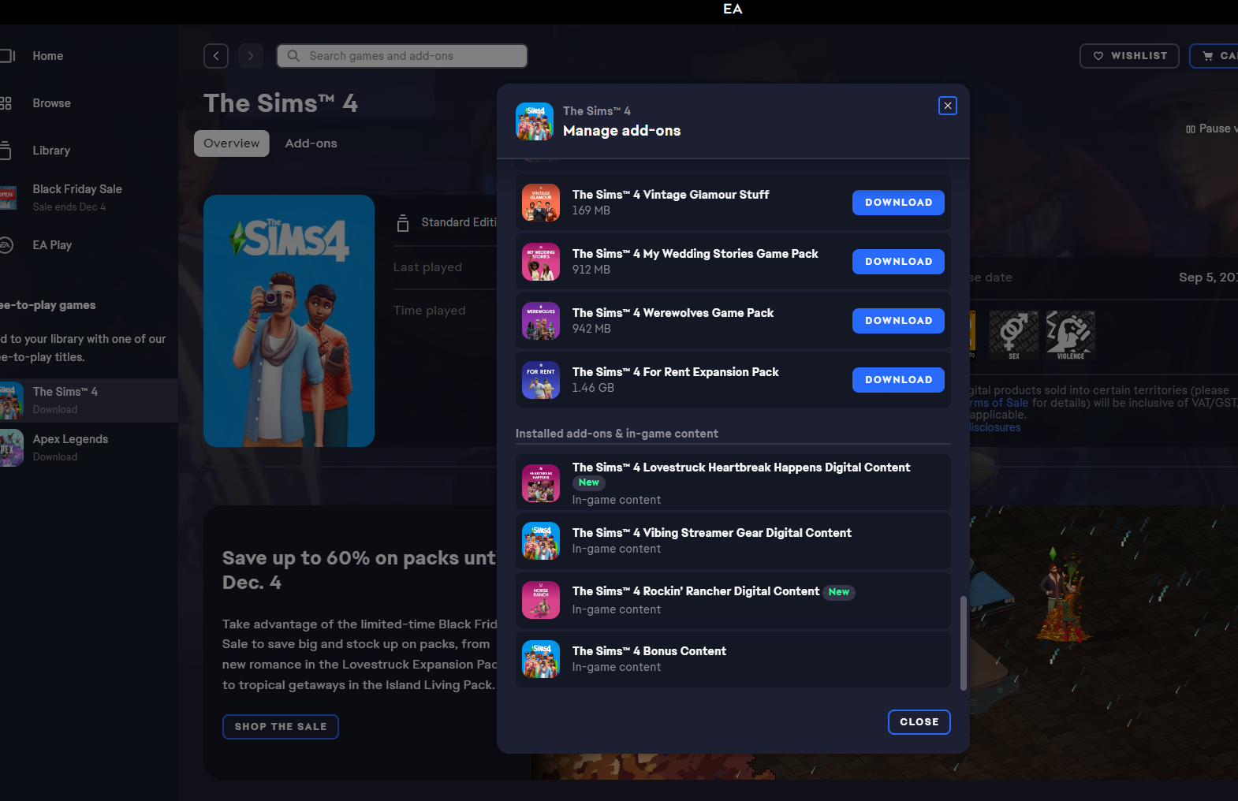This screenshot has width=1238, height=801.
Task: Click the Vintage Glamour Stuff pack icon
Action: pos(541,203)
